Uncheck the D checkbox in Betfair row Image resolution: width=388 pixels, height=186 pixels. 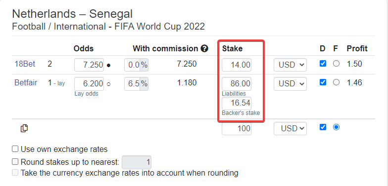pos(323,82)
